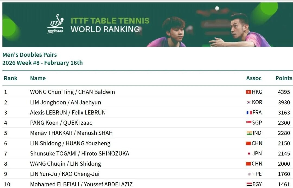Click the Chinese Taipei flag icon
293x188 pixels.
[x=249, y=174]
